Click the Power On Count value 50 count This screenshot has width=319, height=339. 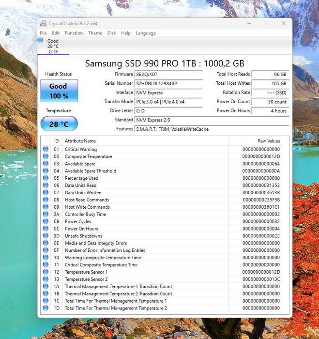(x=271, y=102)
